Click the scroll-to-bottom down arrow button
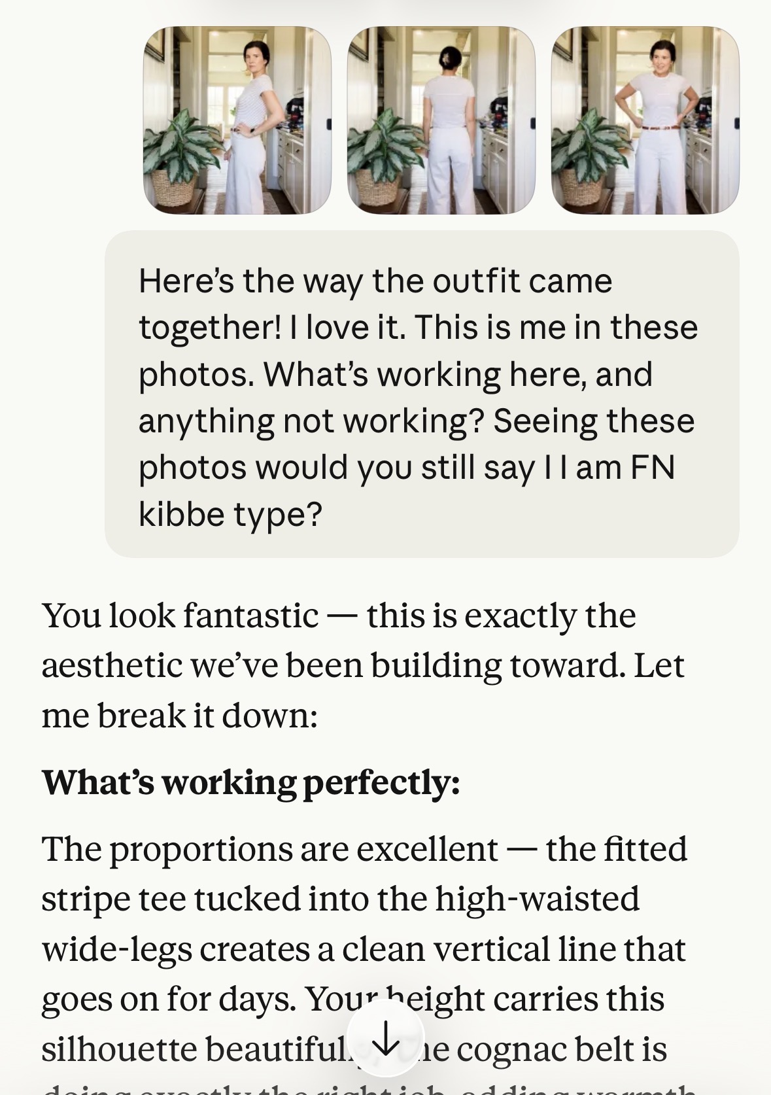The height and width of the screenshot is (1095, 771). coord(386,1038)
